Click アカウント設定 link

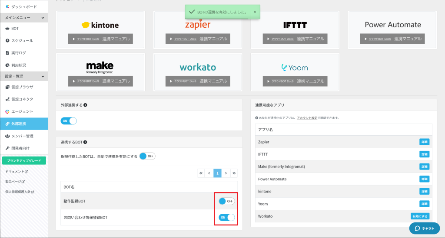(x=307, y=118)
